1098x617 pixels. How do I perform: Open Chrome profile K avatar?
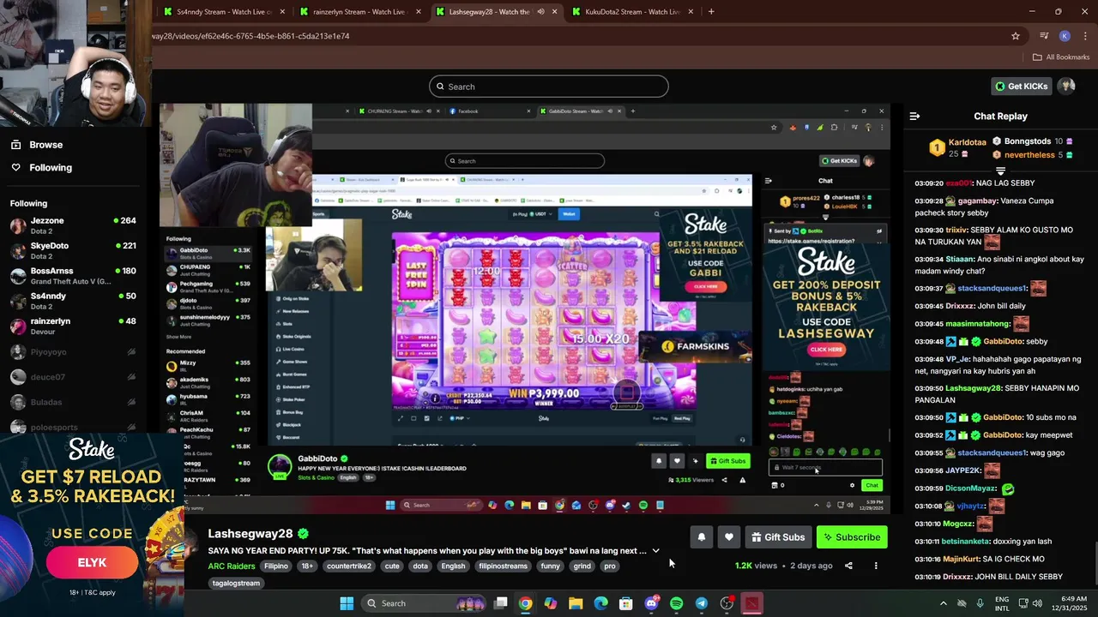(1065, 36)
